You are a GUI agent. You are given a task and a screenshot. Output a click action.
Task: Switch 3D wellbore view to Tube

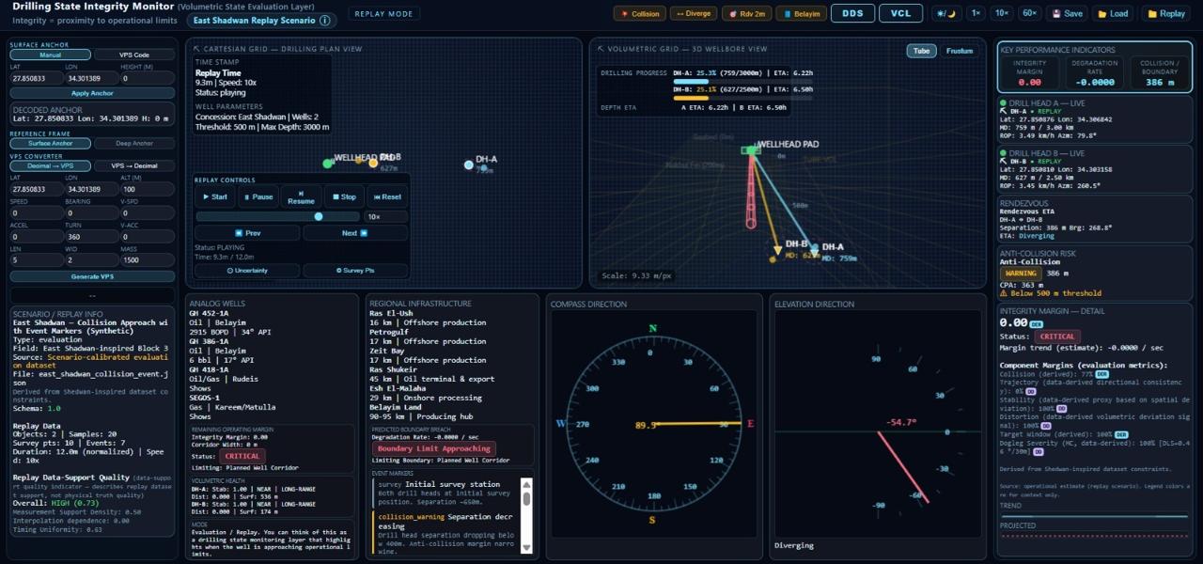922,51
